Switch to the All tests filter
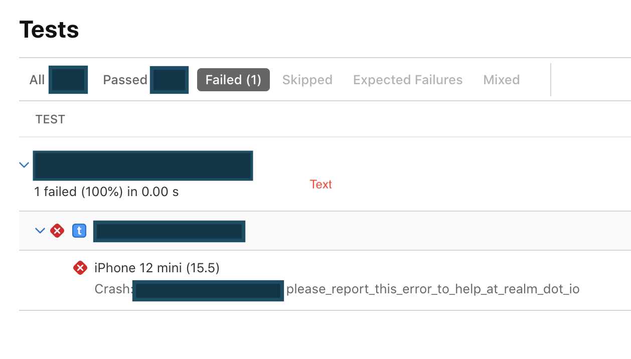 [x=37, y=80]
